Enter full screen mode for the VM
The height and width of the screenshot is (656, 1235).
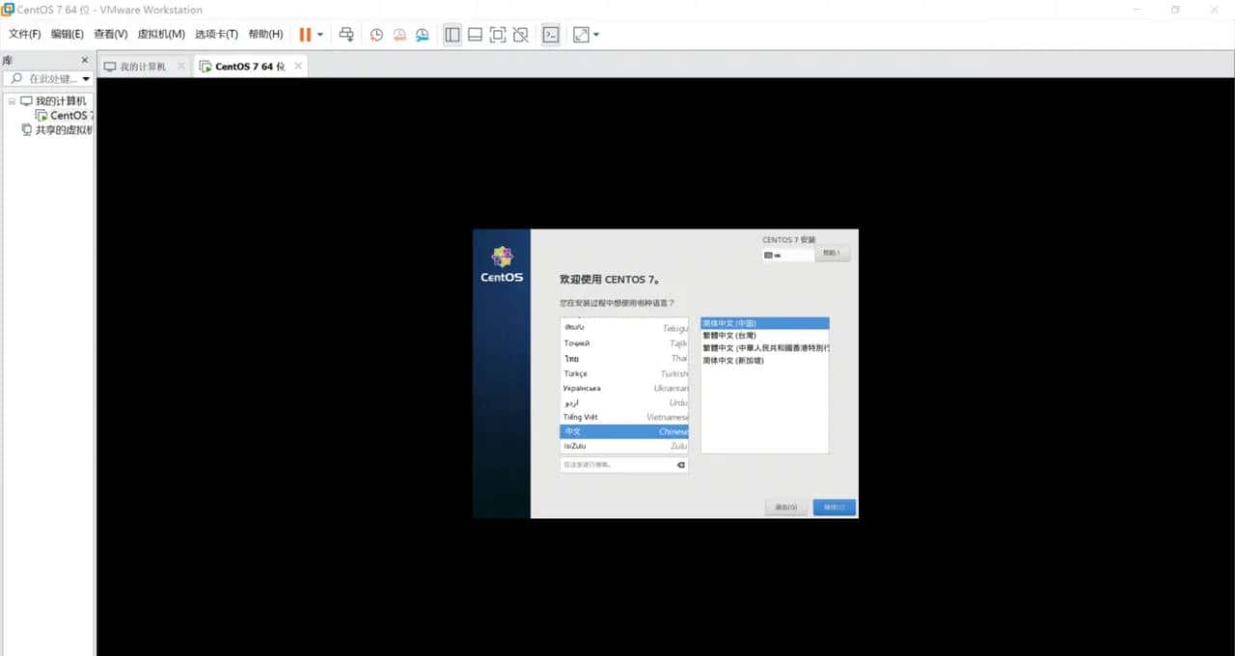[497, 34]
